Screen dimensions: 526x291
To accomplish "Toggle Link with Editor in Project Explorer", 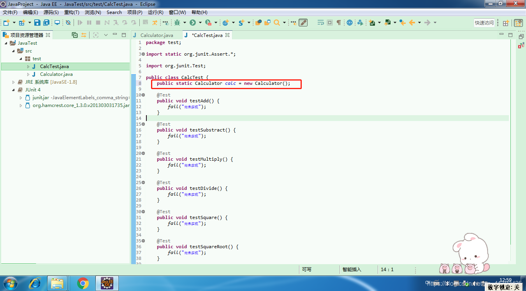I will click(x=83, y=35).
